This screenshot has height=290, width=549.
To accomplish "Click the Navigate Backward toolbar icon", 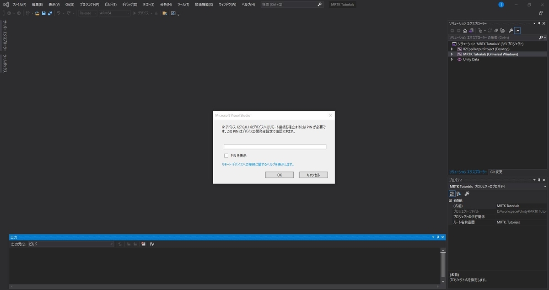I will [x=9, y=13].
